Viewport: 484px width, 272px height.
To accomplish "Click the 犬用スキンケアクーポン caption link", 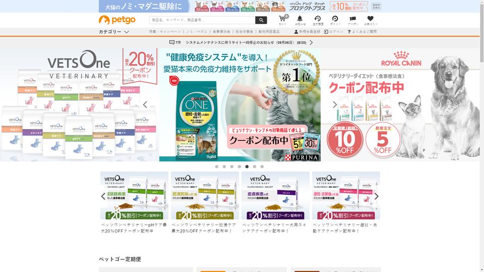I will (274, 228).
